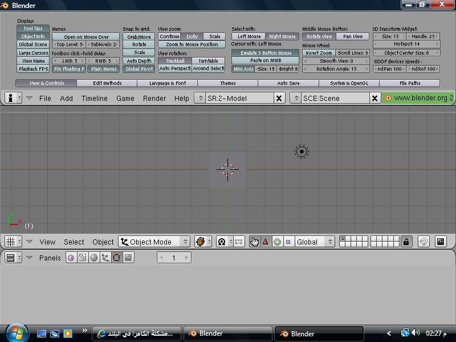
Task: Decrease the current frame number arrow
Action: (161, 258)
